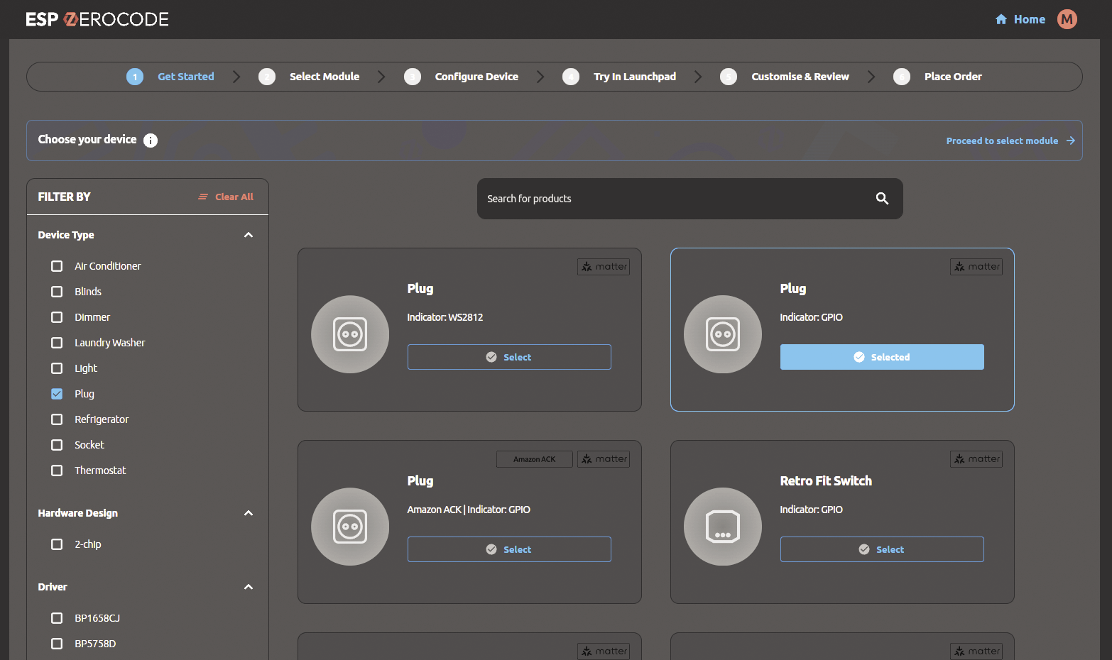Screen dimensions: 1112x660
Task: Check the 2-chip hardware design filter
Action: pos(57,544)
